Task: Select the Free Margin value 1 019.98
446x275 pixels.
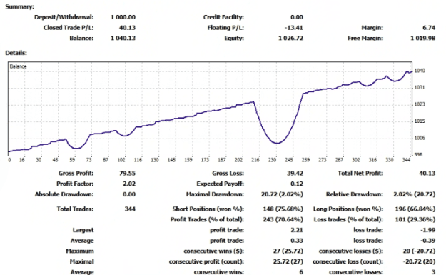Action: coord(422,38)
